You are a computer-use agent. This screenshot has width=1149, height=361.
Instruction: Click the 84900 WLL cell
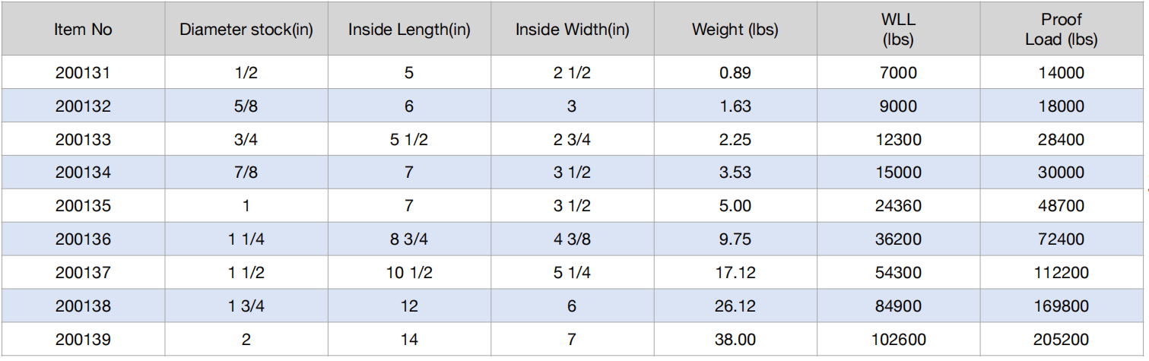click(898, 306)
